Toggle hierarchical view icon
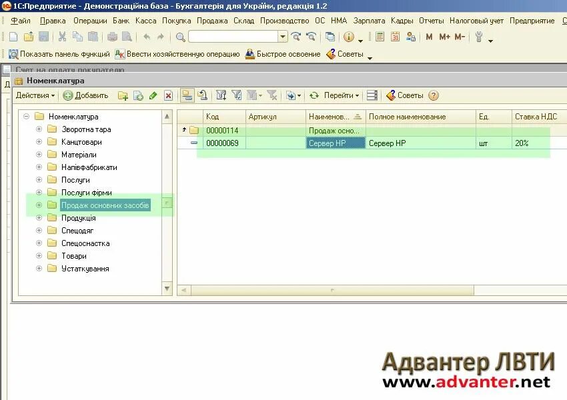The width and height of the screenshot is (567, 400). pyautogui.click(x=187, y=95)
